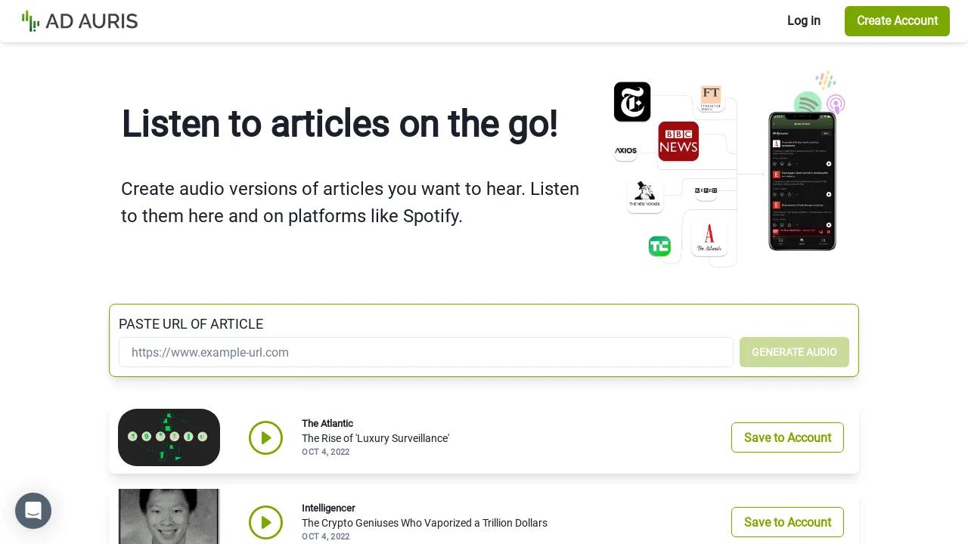Click the Wired logo icon
Viewport: 968px width, 544px height.
click(x=706, y=190)
